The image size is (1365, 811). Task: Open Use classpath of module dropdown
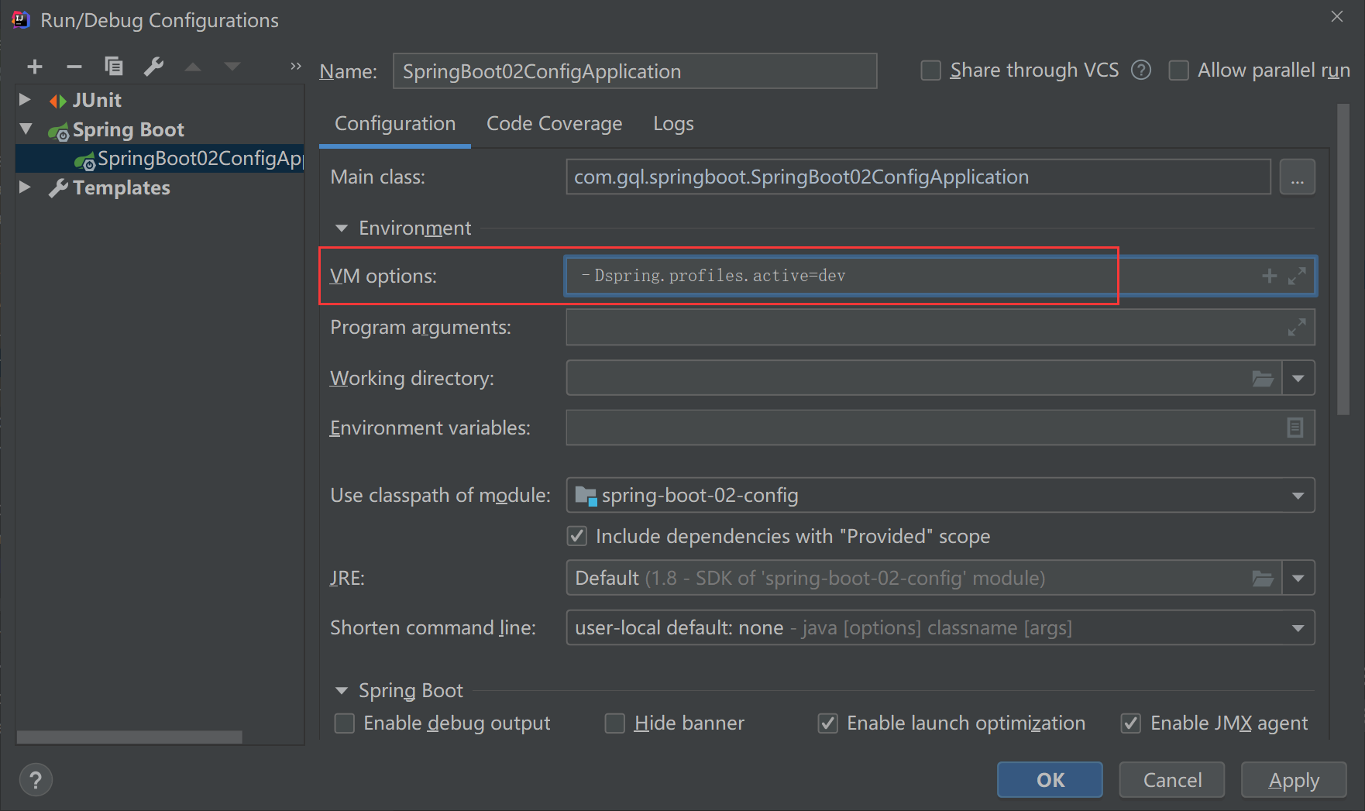1298,496
